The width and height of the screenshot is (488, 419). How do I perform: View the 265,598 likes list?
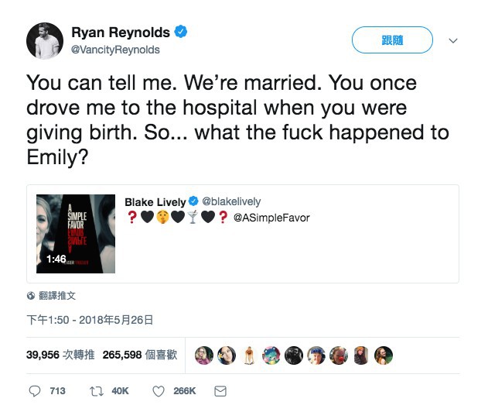139,355
